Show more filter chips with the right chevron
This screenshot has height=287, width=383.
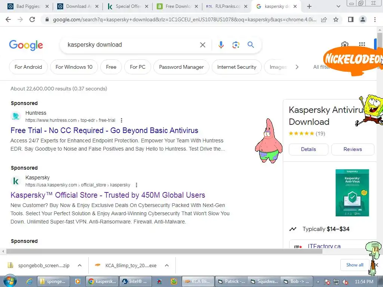pos(297,67)
